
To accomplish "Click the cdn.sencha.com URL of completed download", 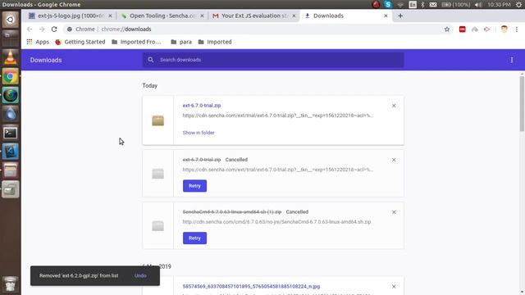I will pos(278,116).
